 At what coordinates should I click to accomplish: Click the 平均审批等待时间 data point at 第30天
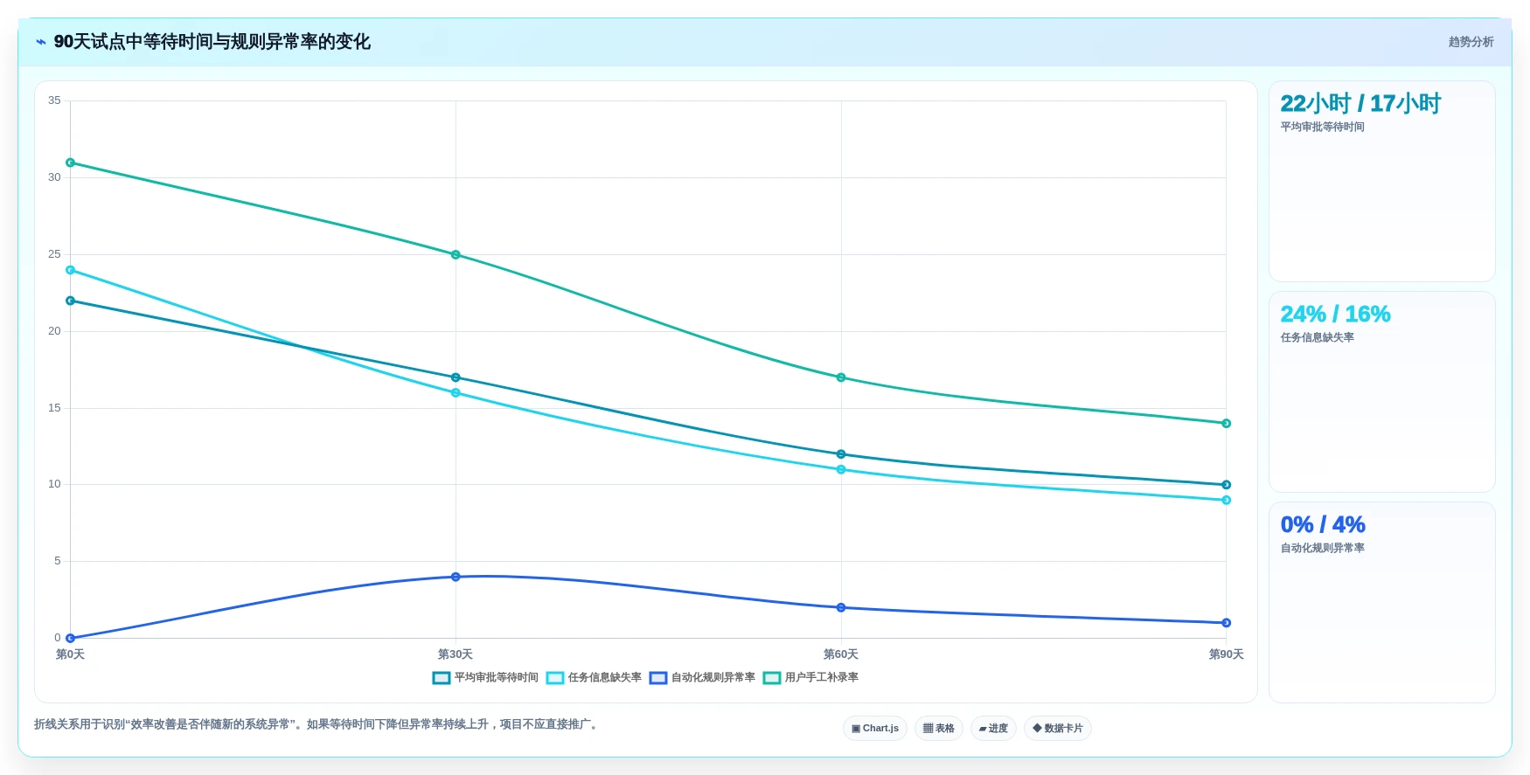pyautogui.click(x=456, y=377)
